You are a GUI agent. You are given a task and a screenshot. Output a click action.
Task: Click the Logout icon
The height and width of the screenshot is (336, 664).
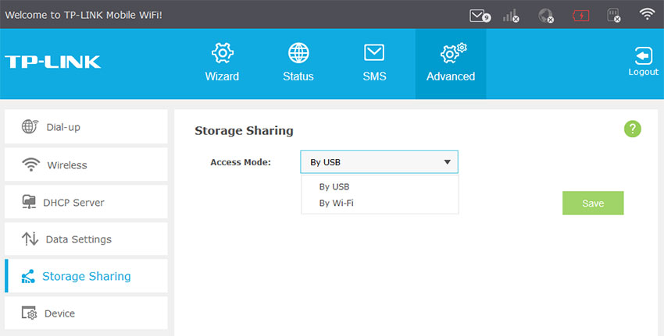pyautogui.click(x=643, y=62)
